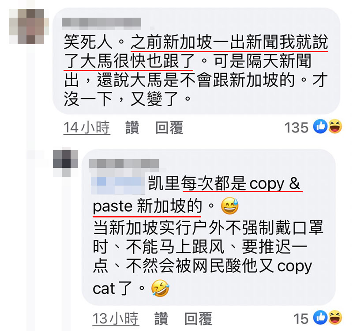
Task: Open the first commenter's blurred profile picture
Action: pos(29,26)
